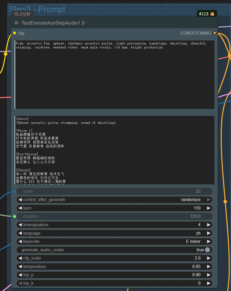The width and height of the screenshot is (231, 291).
Task: Click the yellow clip input slot
Action: point(15,33)
